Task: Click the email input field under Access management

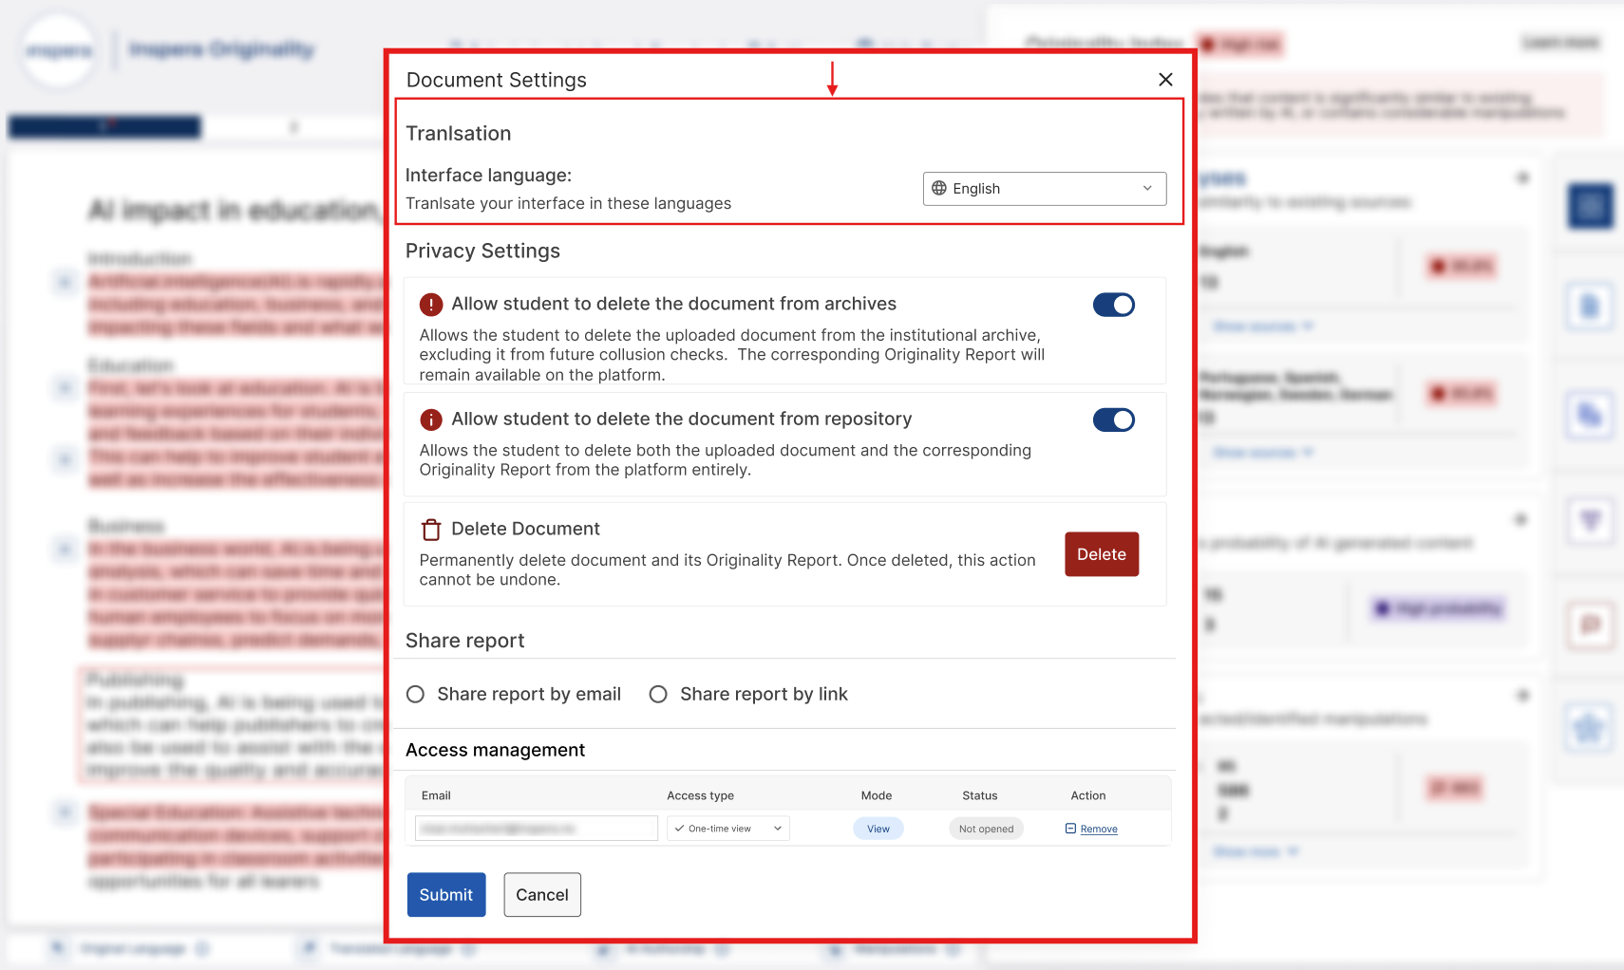Action: point(535,828)
